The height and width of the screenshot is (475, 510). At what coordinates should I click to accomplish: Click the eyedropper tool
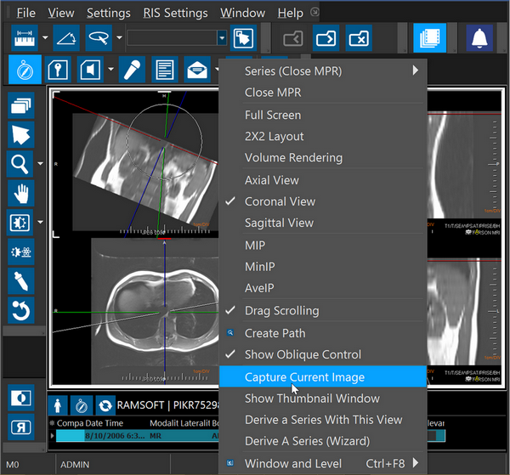pos(20,280)
